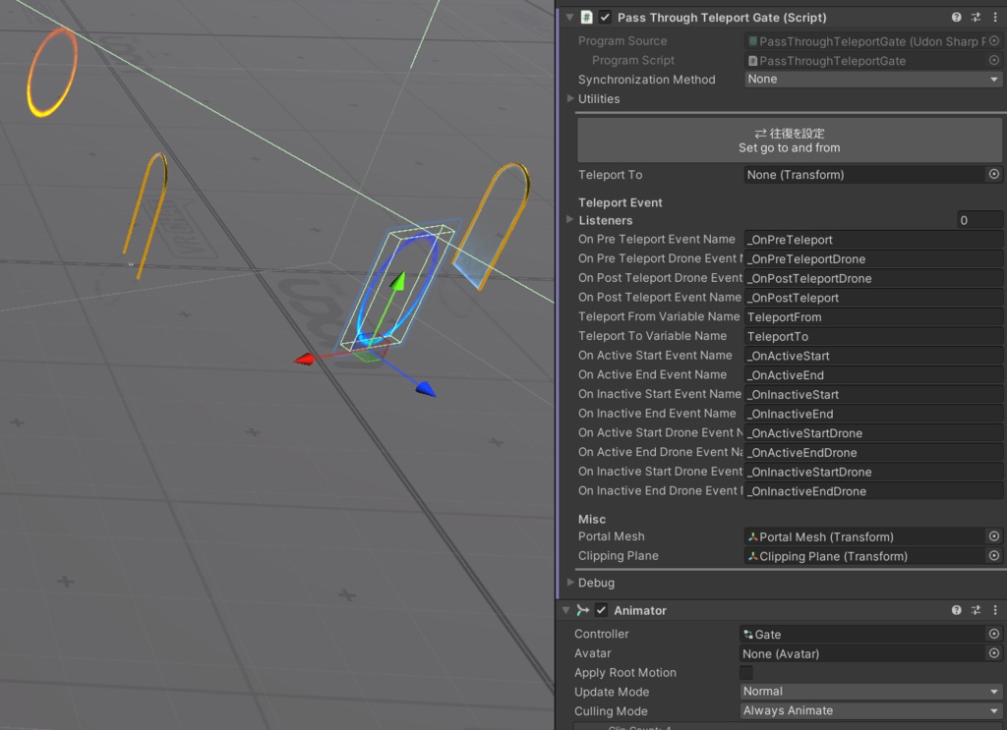Viewport: 1007px width, 730px height.
Task: Edit the _OnInactiveEnd field
Action: point(873,413)
